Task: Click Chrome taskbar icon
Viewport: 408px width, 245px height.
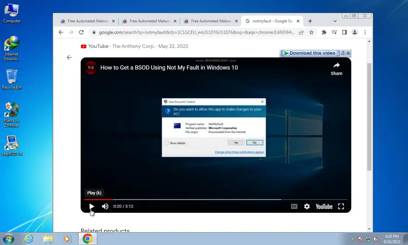Action: point(88,239)
